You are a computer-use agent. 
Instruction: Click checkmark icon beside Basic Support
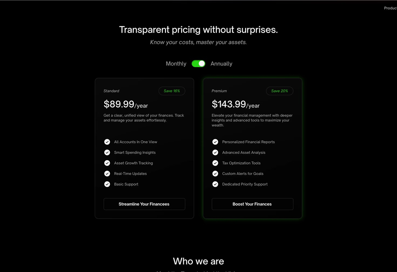pyautogui.click(x=107, y=184)
